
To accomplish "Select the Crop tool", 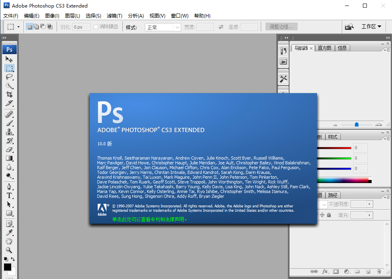I will coord(9,94).
